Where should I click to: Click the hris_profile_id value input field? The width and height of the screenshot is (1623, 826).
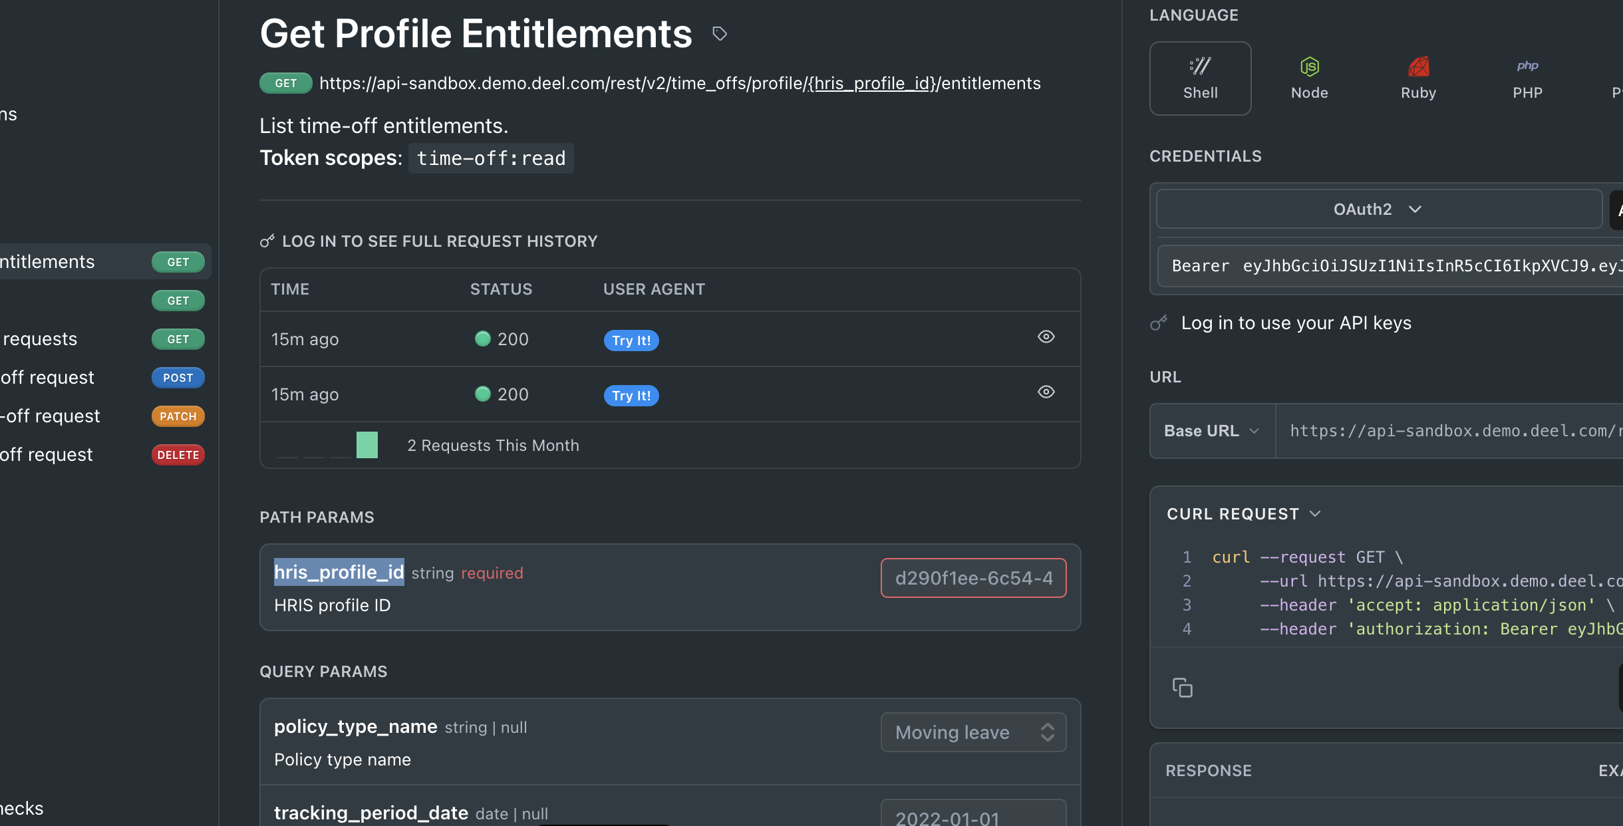tap(974, 578)
